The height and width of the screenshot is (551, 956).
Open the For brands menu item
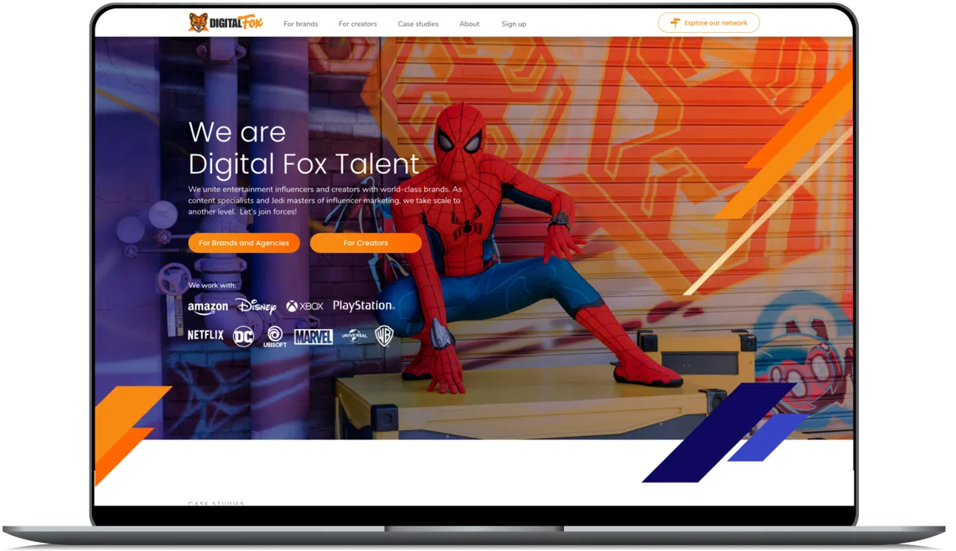tap(301, 24)
